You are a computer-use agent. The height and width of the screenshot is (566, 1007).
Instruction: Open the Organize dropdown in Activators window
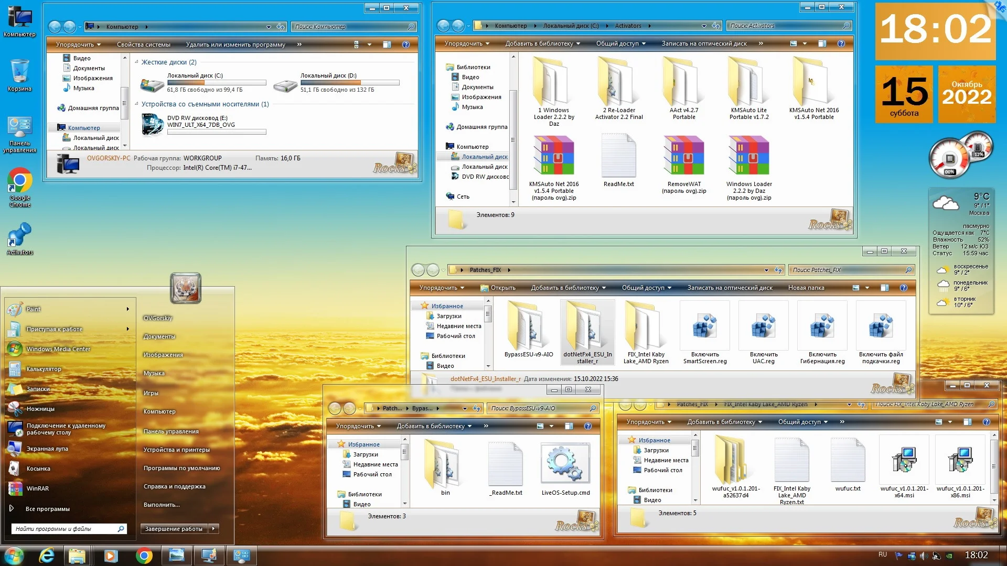coord(466,43)
